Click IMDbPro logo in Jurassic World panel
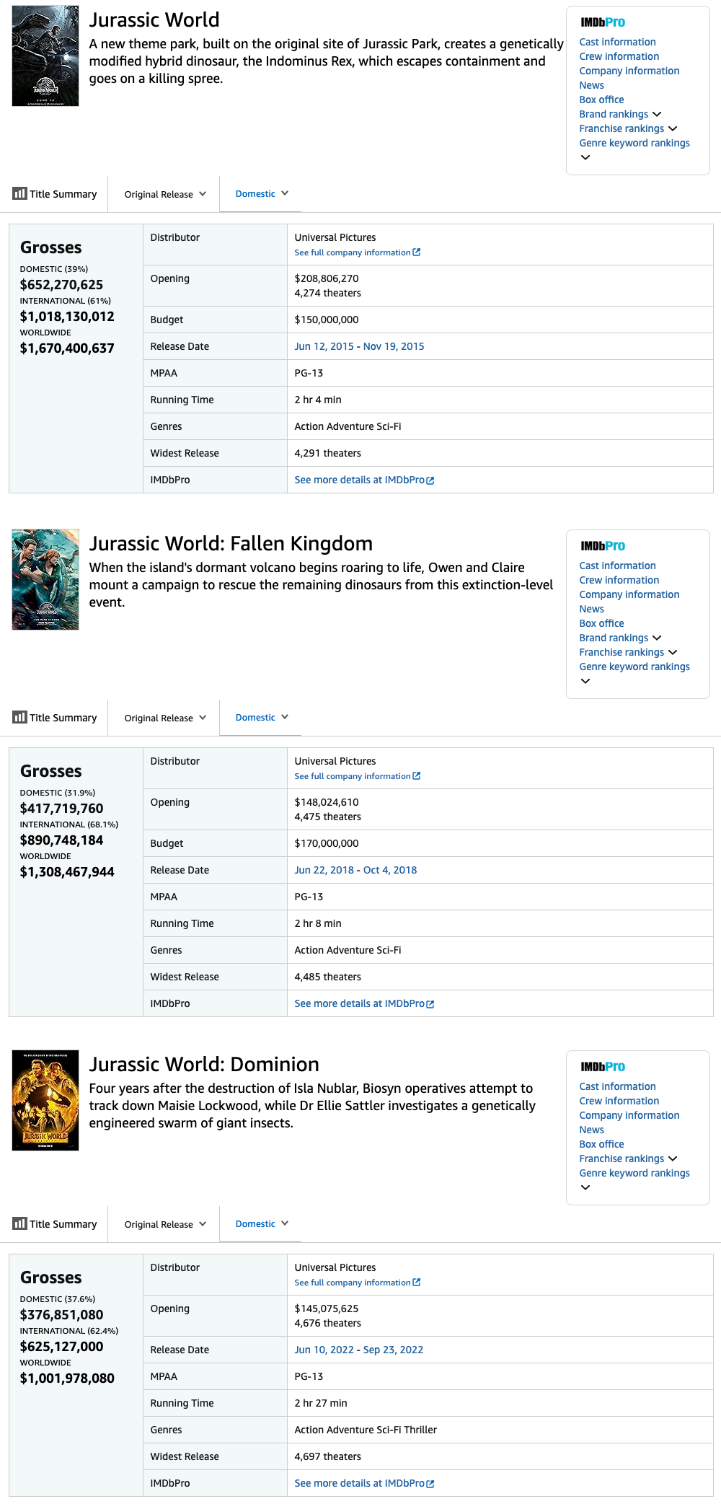The width and height of the screenshot is (721, 1504). click(603, 22)
